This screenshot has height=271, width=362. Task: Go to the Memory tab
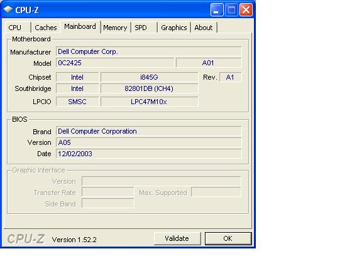(115, 28)
